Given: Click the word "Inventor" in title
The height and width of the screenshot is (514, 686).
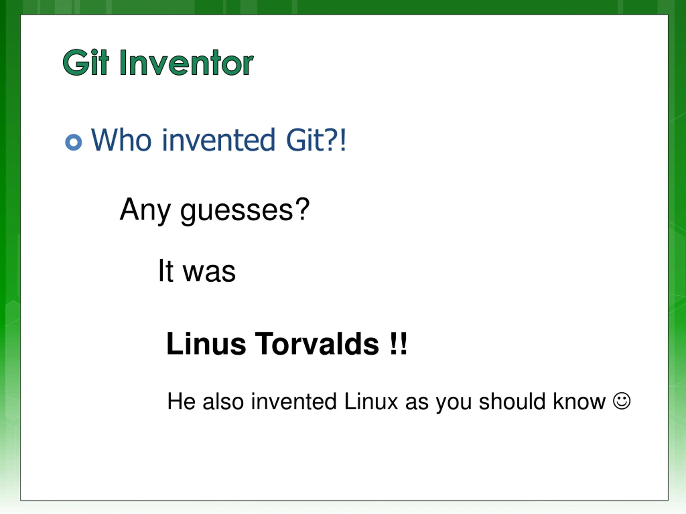Looking at the screenshot, I should click(187, 63).
